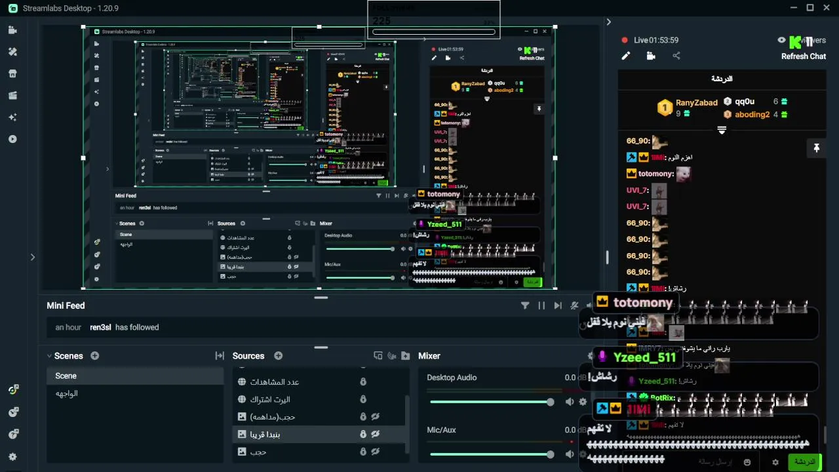Collapse the Scenes panel chevron
This screenshot has width=839, height=472.
coord(49,356)
